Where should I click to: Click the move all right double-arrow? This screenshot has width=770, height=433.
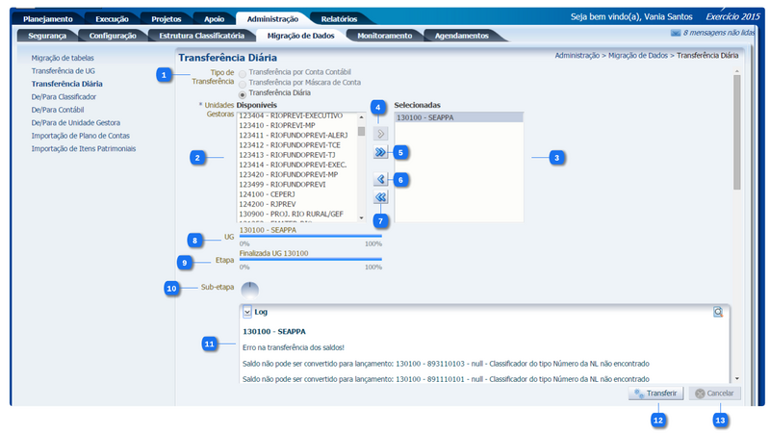tap(379, 152)
